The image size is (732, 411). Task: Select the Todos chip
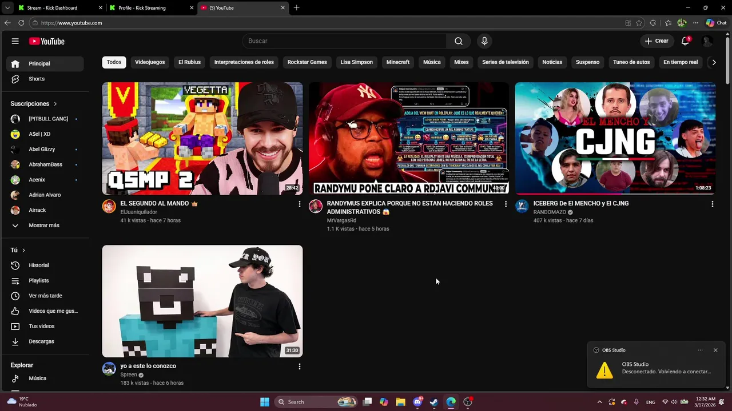click(114, 62)
